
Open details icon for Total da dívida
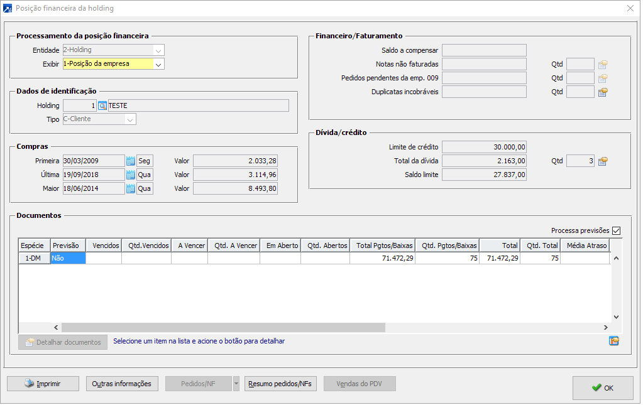pyautogui.click(x=603, y=161)
